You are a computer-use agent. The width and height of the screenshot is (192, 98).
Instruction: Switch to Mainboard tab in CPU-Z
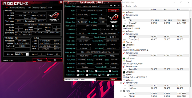point(14,7)
